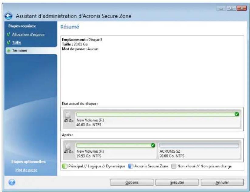The height and width of the screenshot is (192, 250).
Task: Close the wizard window
Action: 241,8
